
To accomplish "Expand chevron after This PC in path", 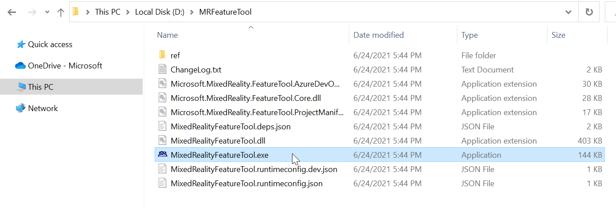I will click(128, 12).
